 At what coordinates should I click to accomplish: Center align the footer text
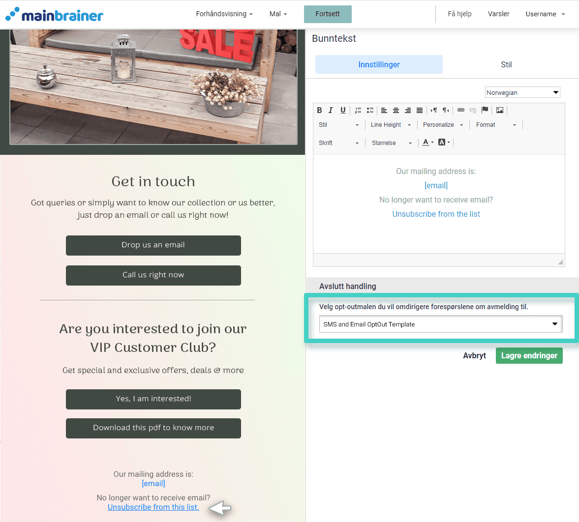396,110
